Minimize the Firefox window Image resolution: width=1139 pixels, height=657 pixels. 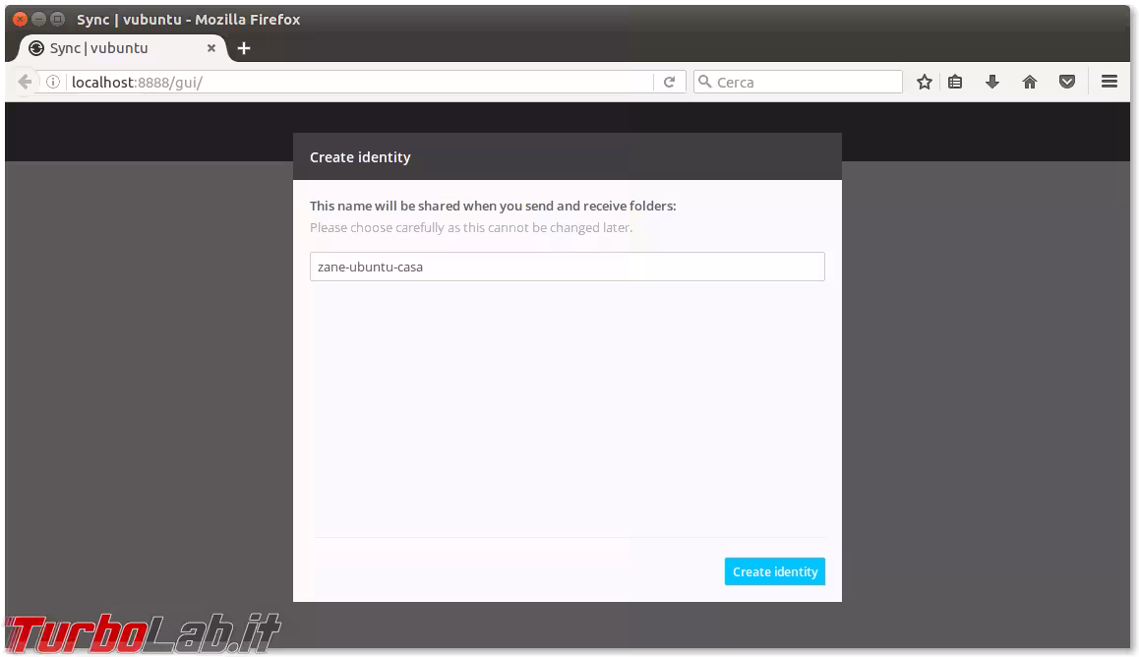point(39,19)
